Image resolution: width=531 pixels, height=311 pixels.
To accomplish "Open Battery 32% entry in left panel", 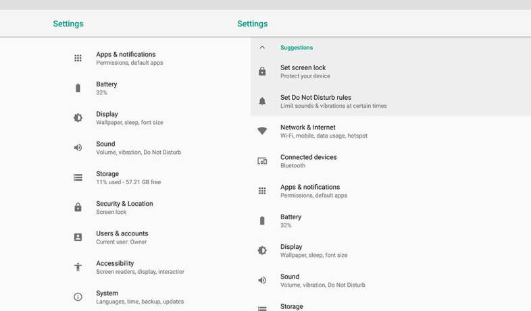I will click(106, 88).
